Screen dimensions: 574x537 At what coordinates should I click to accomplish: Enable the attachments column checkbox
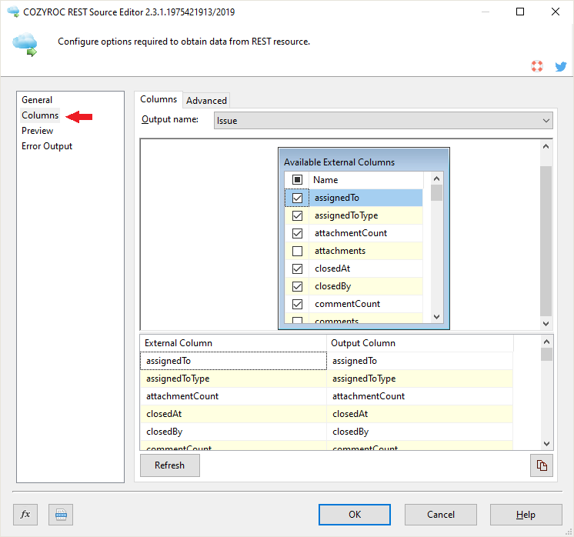point(297,251)
